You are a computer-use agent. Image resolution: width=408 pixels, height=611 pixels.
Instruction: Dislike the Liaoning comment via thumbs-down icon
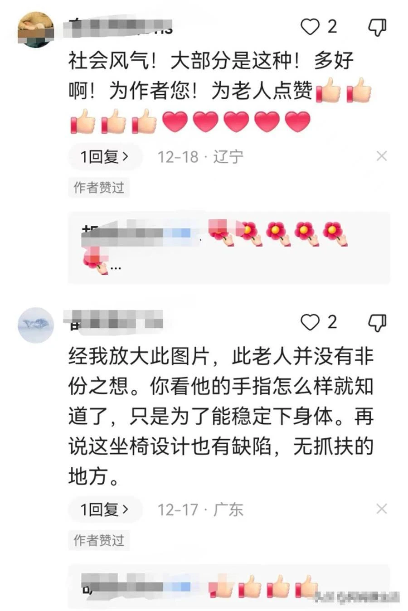tap(377, 27)
